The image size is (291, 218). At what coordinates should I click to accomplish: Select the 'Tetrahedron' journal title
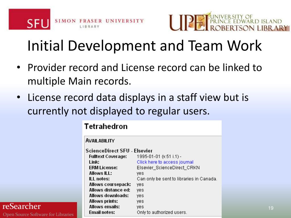106,126
